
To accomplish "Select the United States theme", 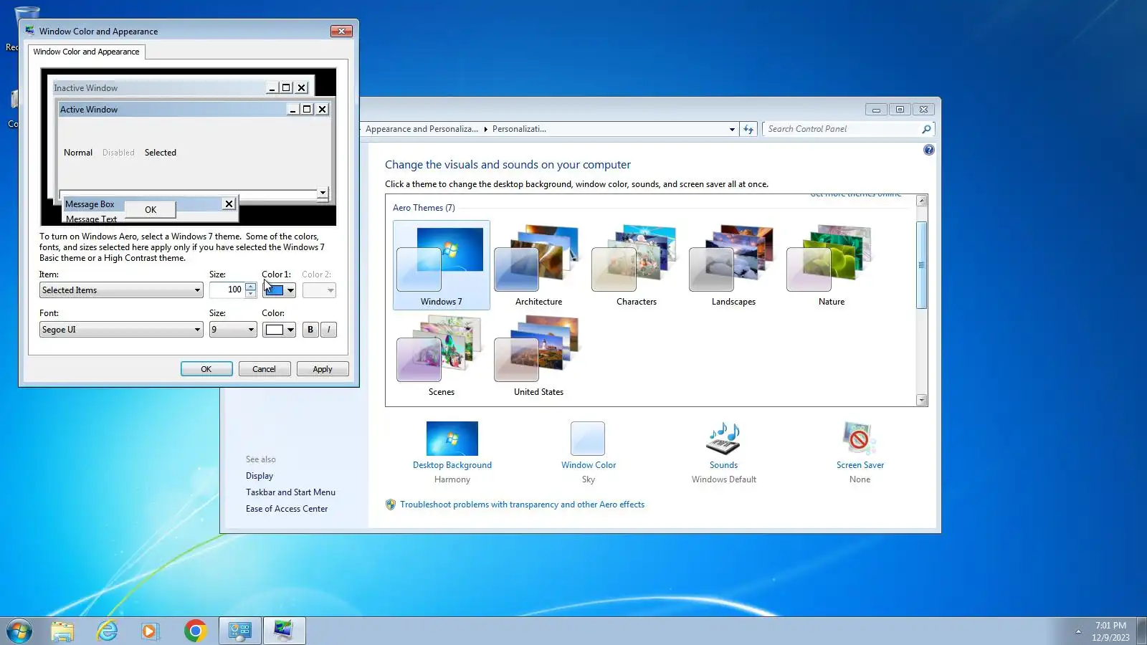I will coord(539,356).
